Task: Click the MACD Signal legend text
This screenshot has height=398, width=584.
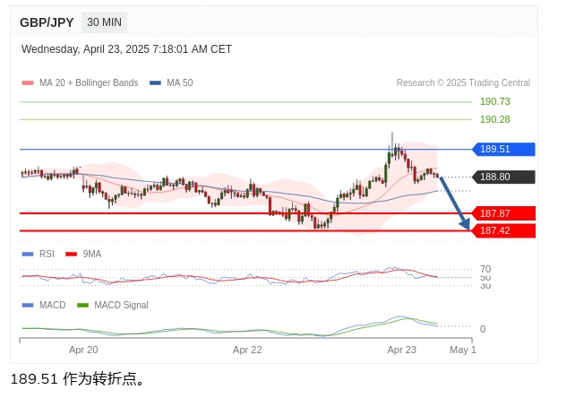Action: pyautogui.click(x=121, y=305)
